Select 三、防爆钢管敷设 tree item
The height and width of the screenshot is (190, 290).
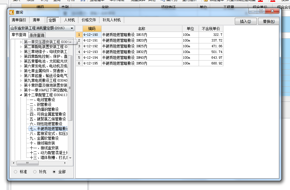click(44, 109)
